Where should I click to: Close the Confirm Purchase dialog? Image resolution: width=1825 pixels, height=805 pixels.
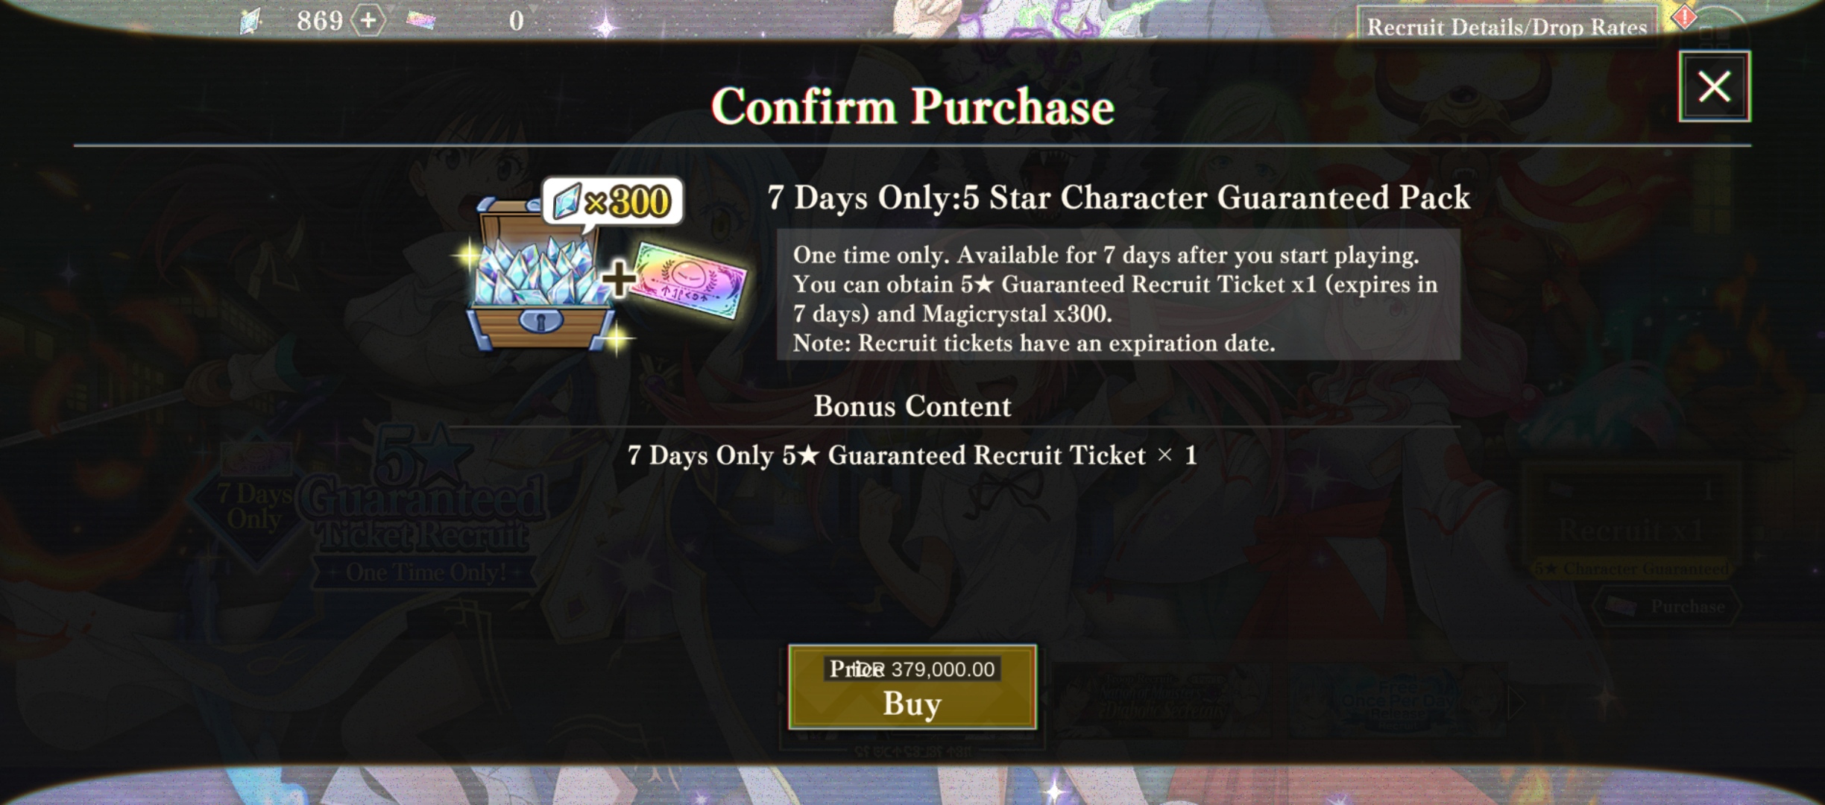1714,86
